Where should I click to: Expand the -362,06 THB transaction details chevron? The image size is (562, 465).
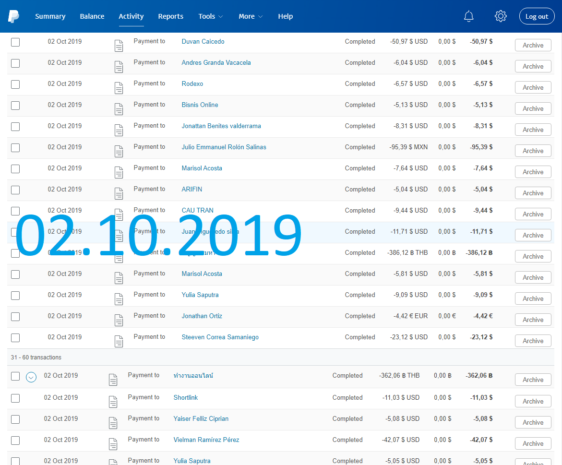(x=31, y=377)
